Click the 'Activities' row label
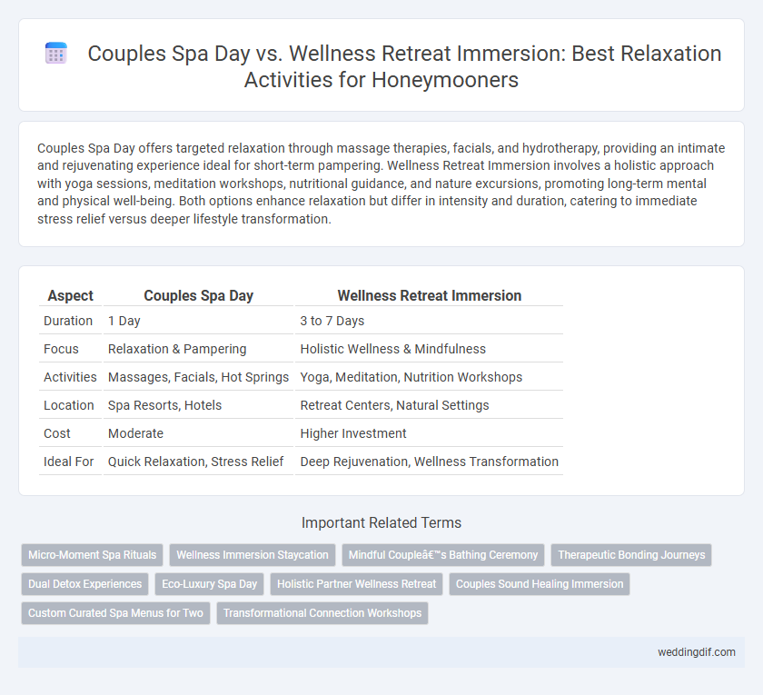The image size is (763, 695). click(70, 377)
